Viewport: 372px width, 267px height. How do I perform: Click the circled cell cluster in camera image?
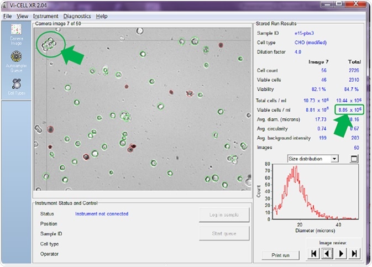coord(48,44)
